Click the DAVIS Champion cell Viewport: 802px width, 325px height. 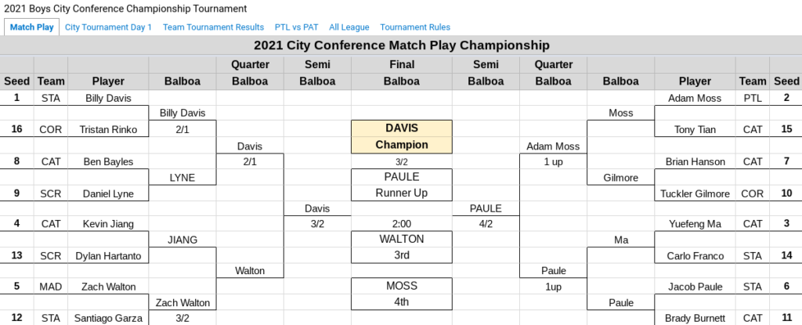coord(401,136)
